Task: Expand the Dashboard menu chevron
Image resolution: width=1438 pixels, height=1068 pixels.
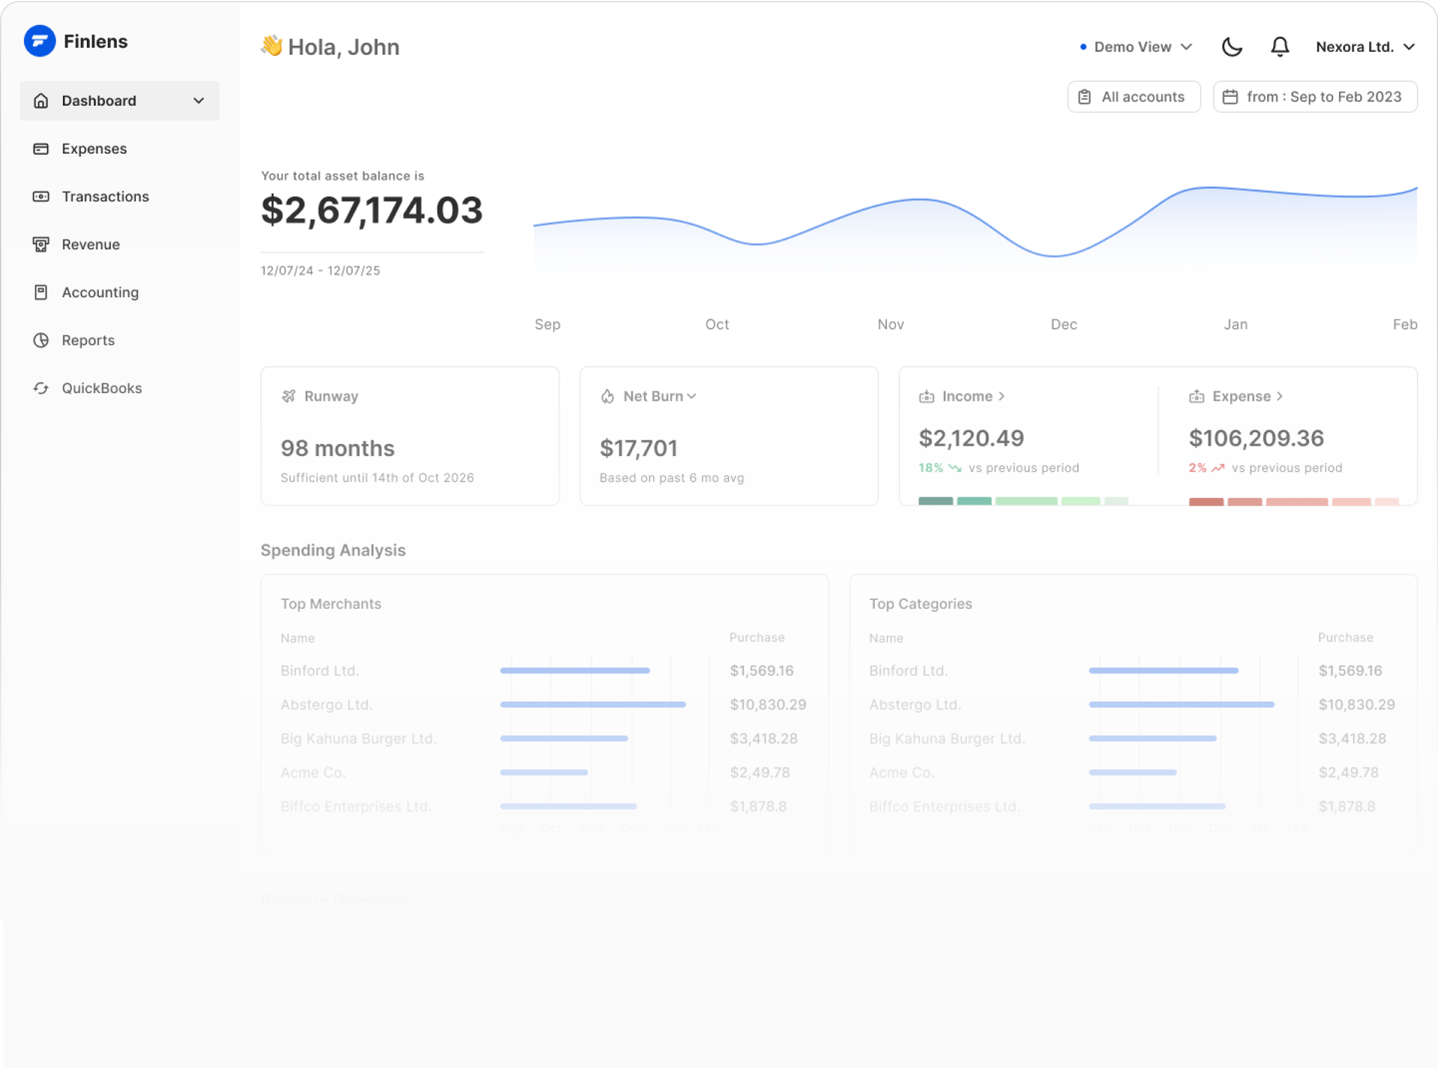Action: (x=199, y=101)
